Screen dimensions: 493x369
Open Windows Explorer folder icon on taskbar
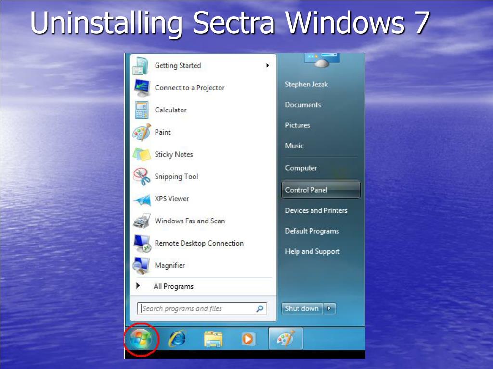pyautogui.click(x=213, y=339)
